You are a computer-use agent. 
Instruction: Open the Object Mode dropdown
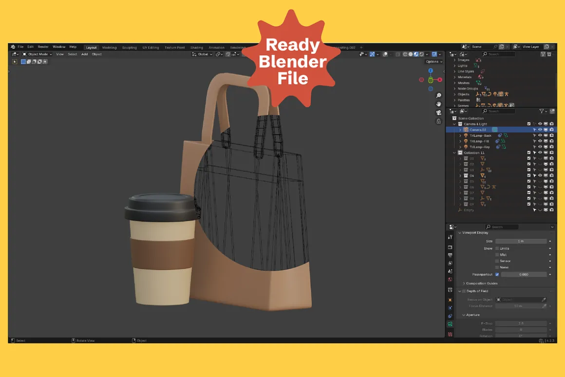38,55
